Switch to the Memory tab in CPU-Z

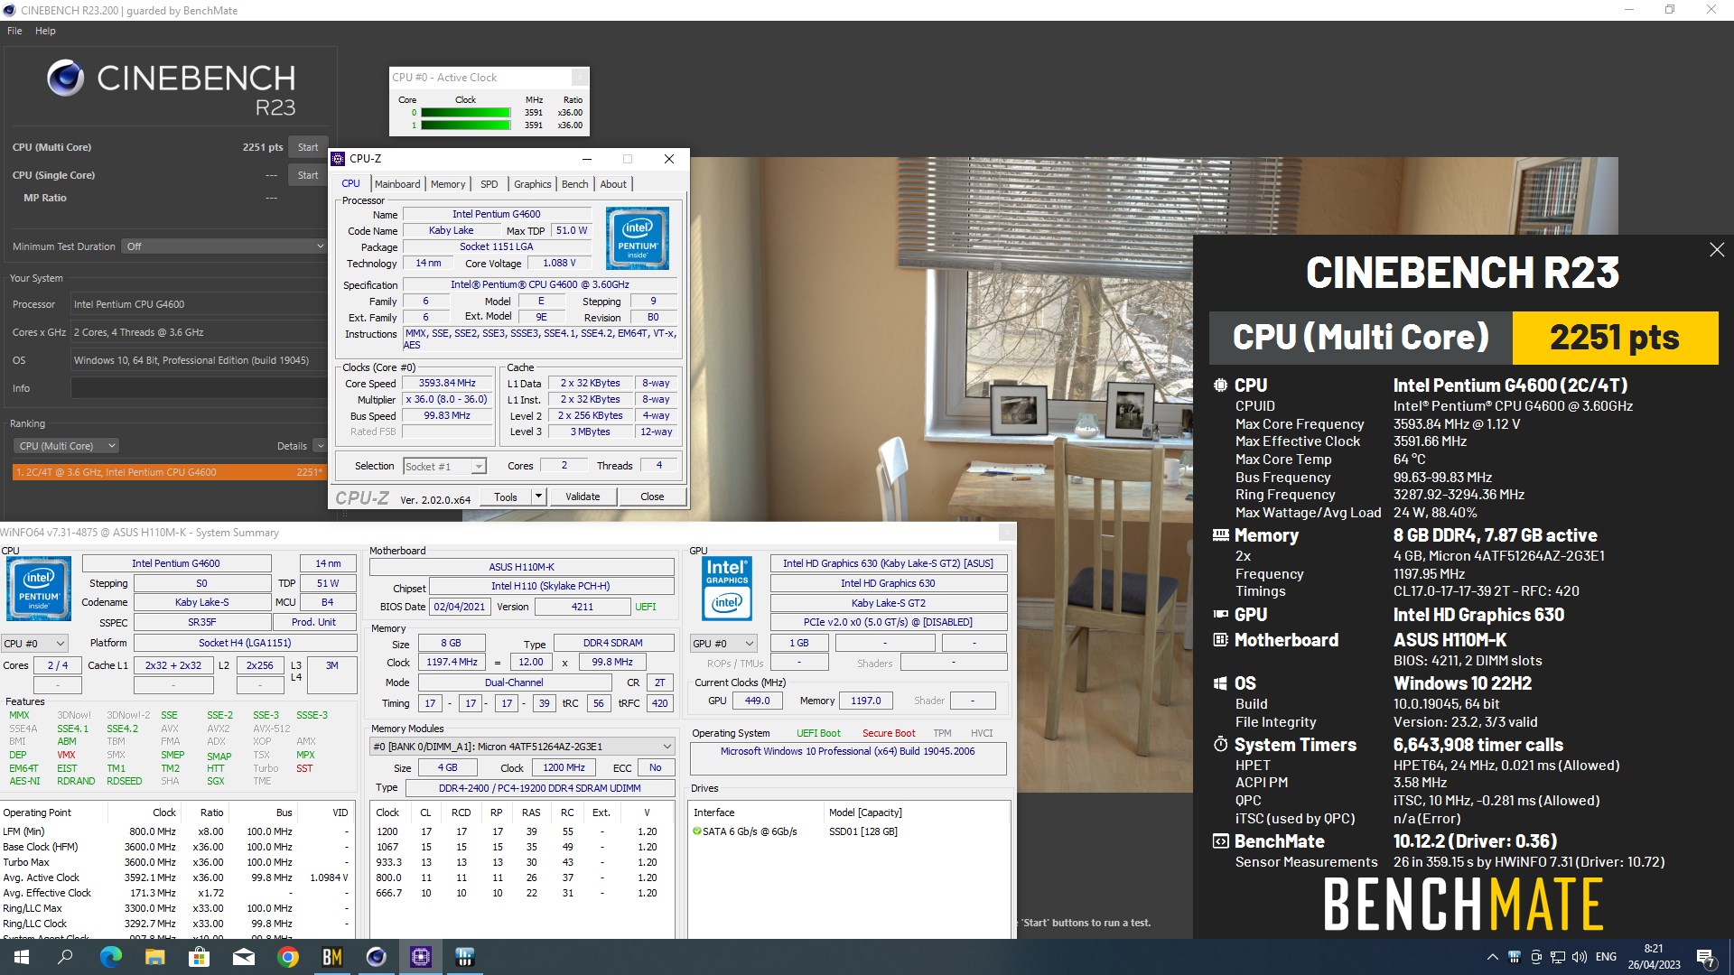click(448, 184)
